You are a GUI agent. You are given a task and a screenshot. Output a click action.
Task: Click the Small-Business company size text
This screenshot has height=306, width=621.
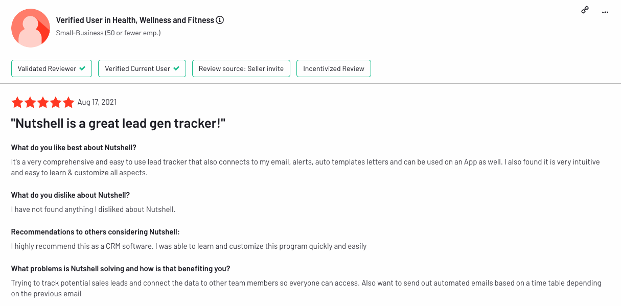point(108,33)
